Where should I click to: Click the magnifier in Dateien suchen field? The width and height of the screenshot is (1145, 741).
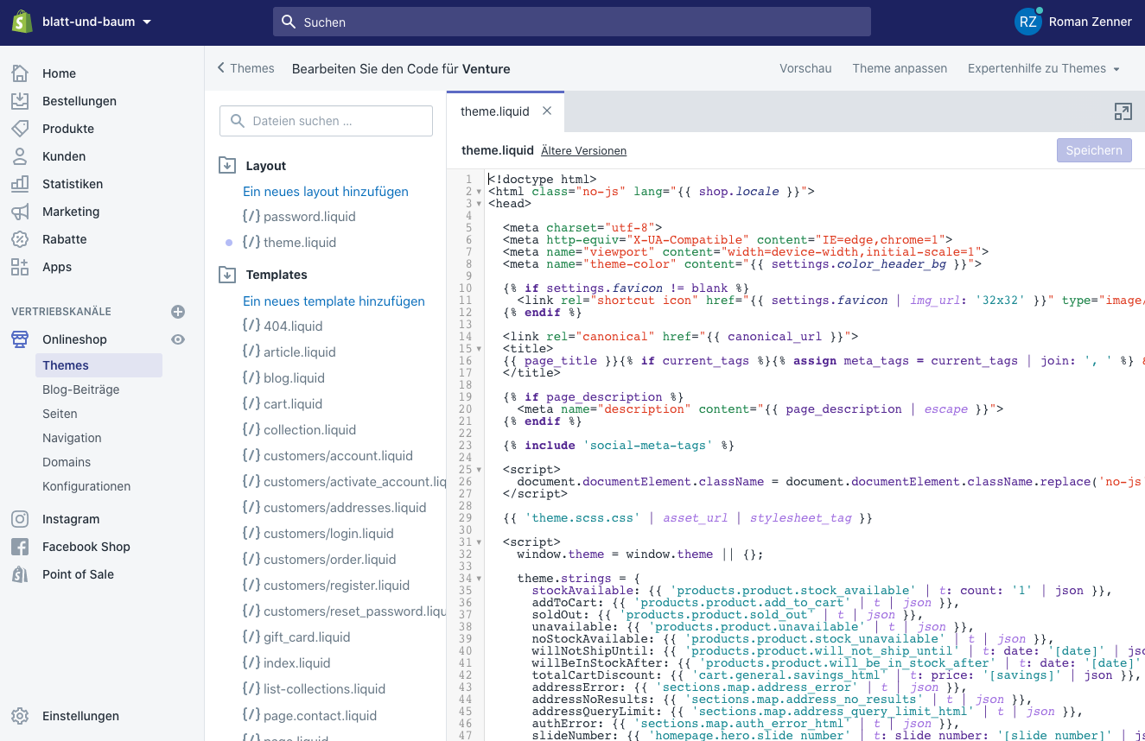tap(238, 121)
